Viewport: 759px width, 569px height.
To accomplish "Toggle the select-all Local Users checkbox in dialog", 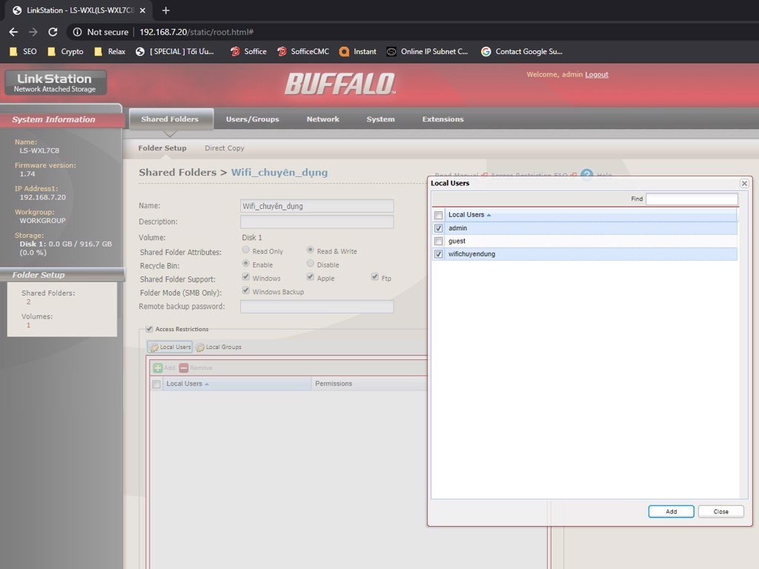I will pos(439,216).
